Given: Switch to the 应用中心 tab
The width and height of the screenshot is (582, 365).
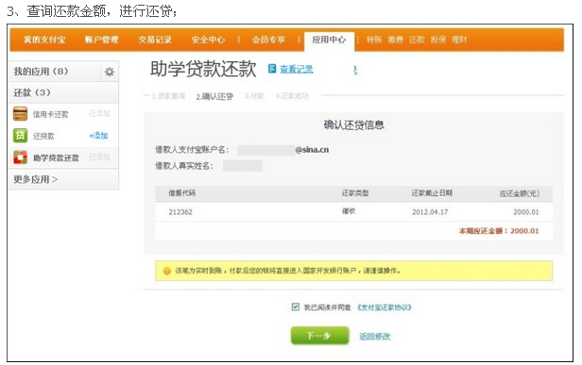Looking at the screenshot, I should tap(329, 40).
